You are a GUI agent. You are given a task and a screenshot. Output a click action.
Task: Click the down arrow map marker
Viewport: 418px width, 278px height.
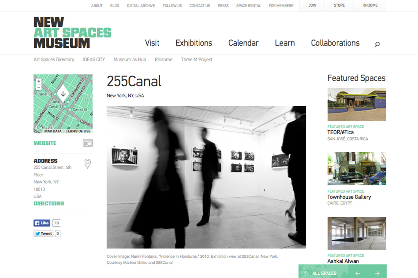63,94
